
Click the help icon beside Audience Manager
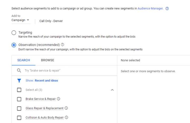click(167, 8)
